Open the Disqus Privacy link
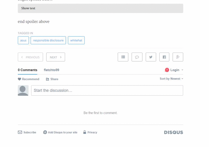209x147 pixels. (x=90, y=132)
